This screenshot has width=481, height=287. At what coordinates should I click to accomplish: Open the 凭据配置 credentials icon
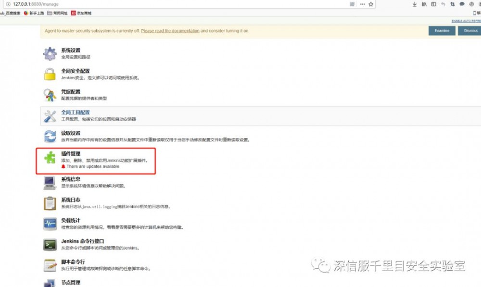pos(50,96)
